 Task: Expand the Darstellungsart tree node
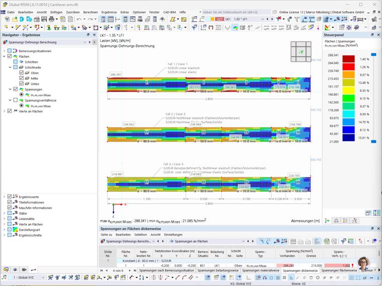[4, 230]
